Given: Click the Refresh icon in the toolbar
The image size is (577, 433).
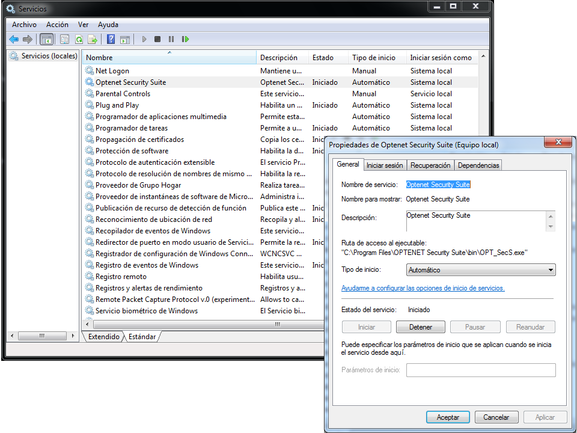Looking at the screenshot, I should [x=79, y=40].
